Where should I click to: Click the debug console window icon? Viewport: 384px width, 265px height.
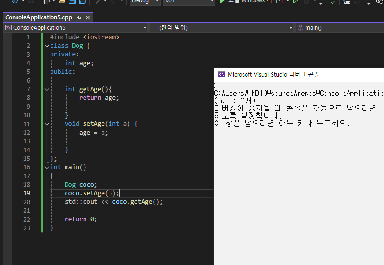tap(222, 74)
